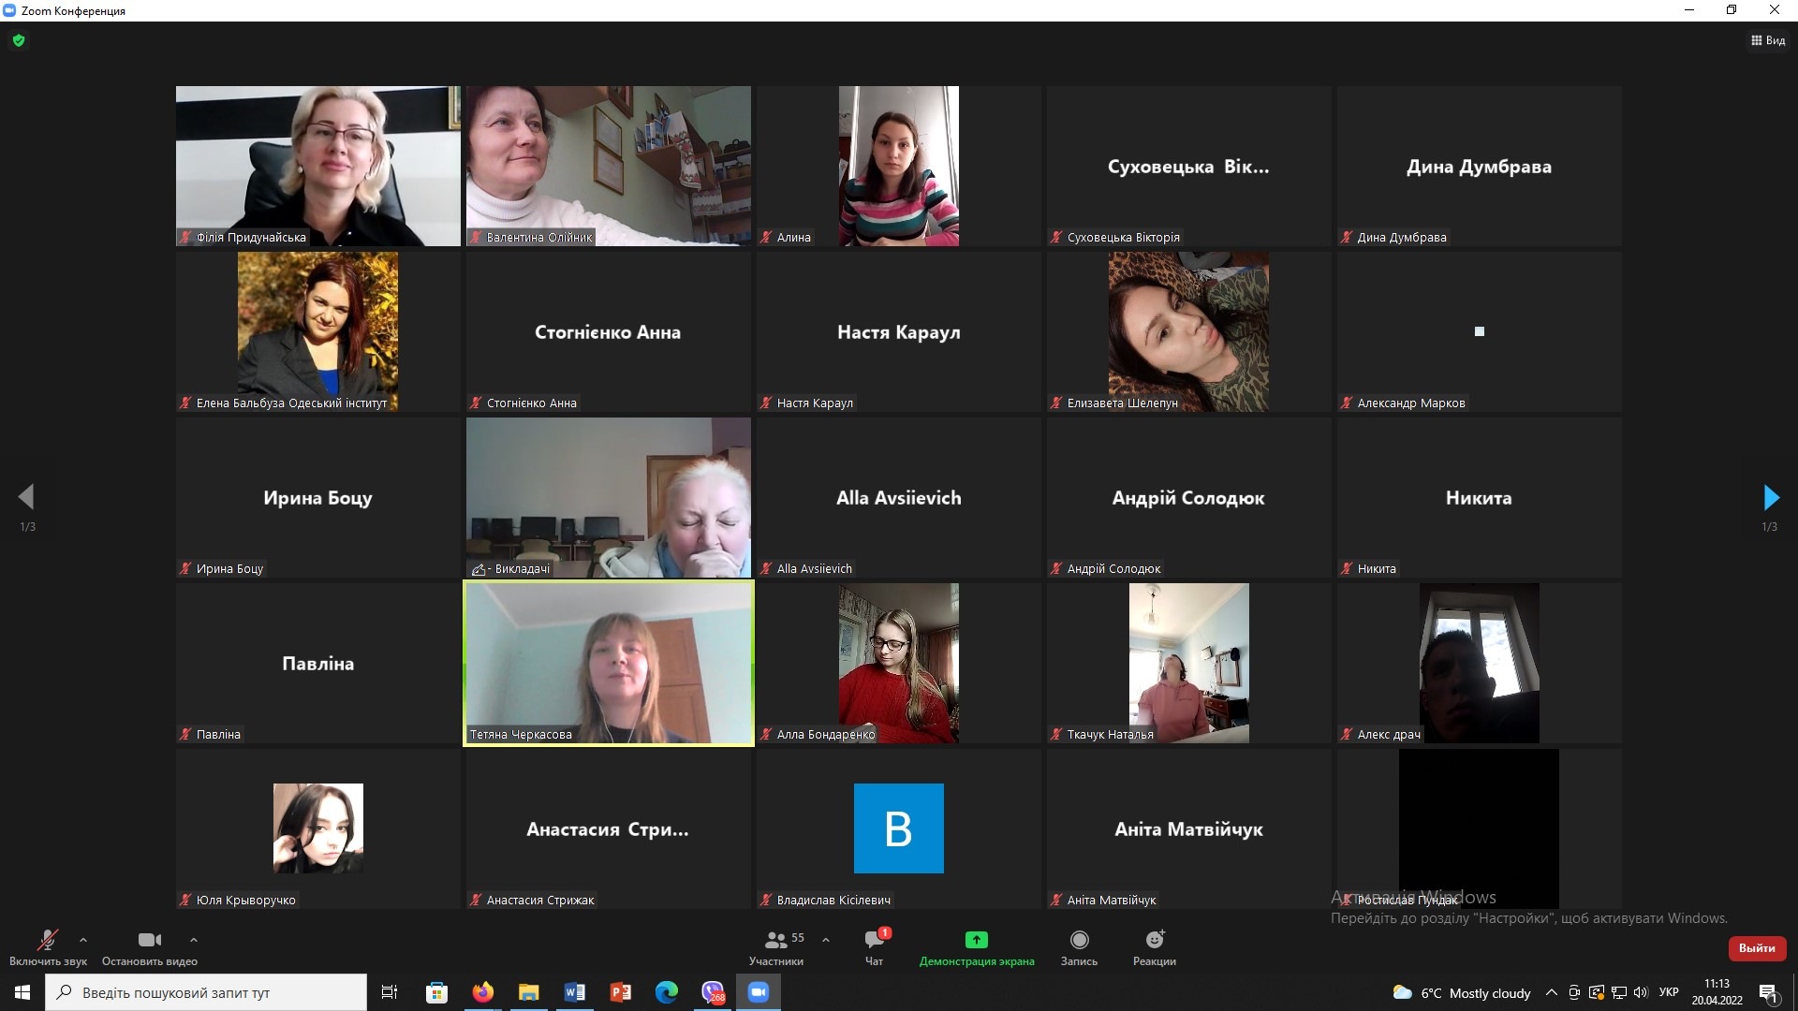The image size is (1798, 1011).
Task: Click the Запись record icon
Action: (x=1079, y=940)
